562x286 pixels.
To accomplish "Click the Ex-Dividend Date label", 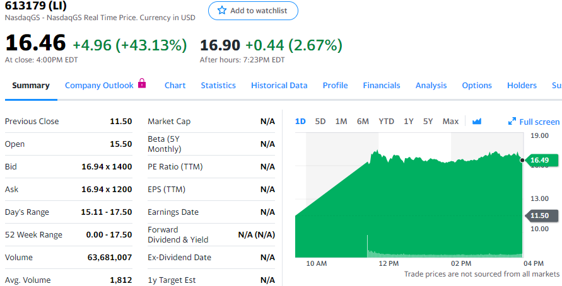I will [180, 258].
